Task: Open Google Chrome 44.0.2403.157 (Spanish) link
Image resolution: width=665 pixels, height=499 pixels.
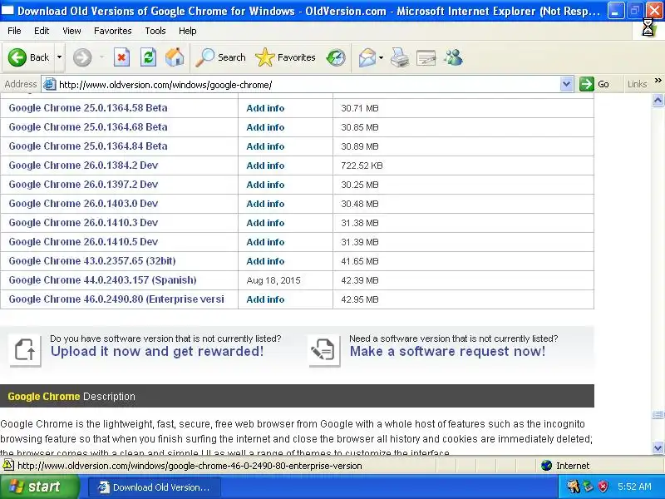Action: click(x=102, y=280)
